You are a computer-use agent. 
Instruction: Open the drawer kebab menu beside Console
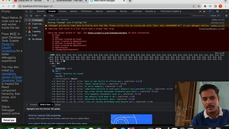tap(26, 105)
